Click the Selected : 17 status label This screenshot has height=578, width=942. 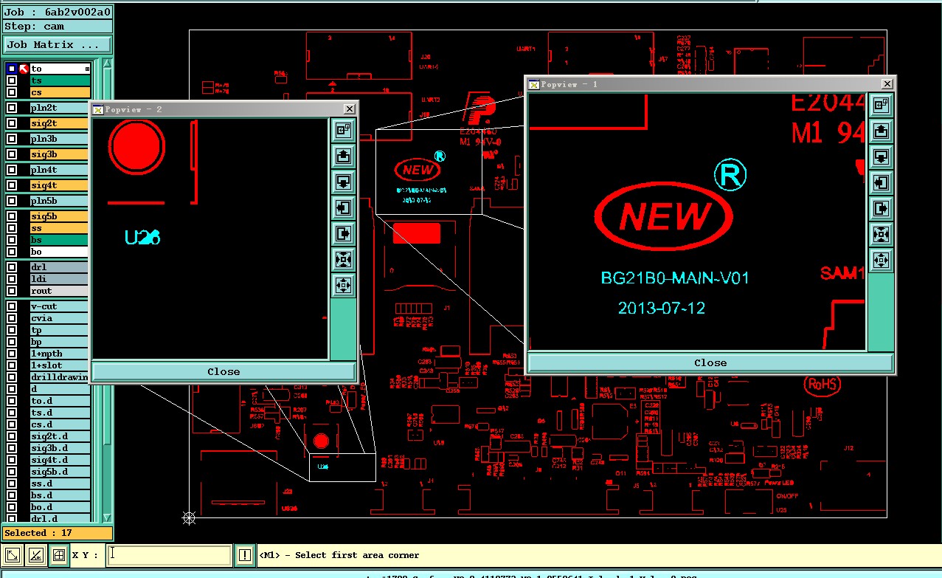[x=58, y=533]
